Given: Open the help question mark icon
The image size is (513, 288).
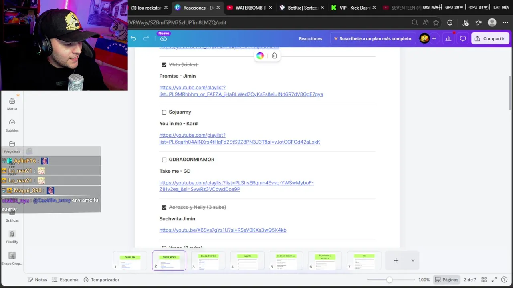Looking at the screenshot, I should (x=505, y=280).
